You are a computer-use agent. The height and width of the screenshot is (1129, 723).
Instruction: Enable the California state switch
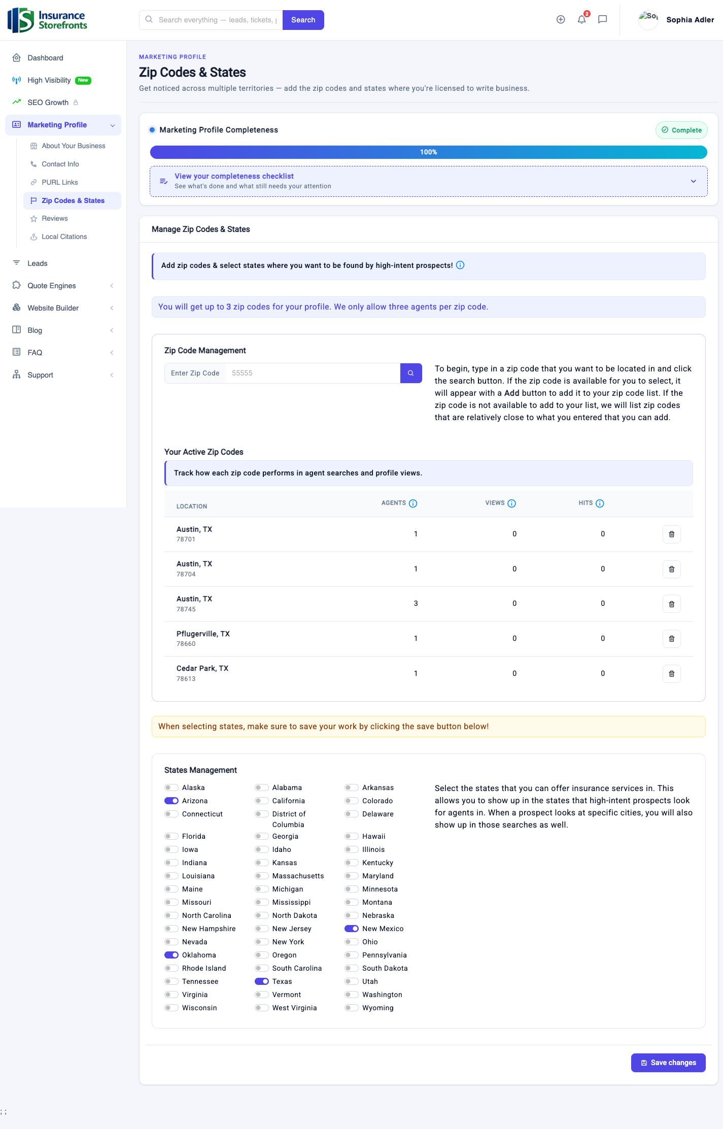[x=262, y=801]
